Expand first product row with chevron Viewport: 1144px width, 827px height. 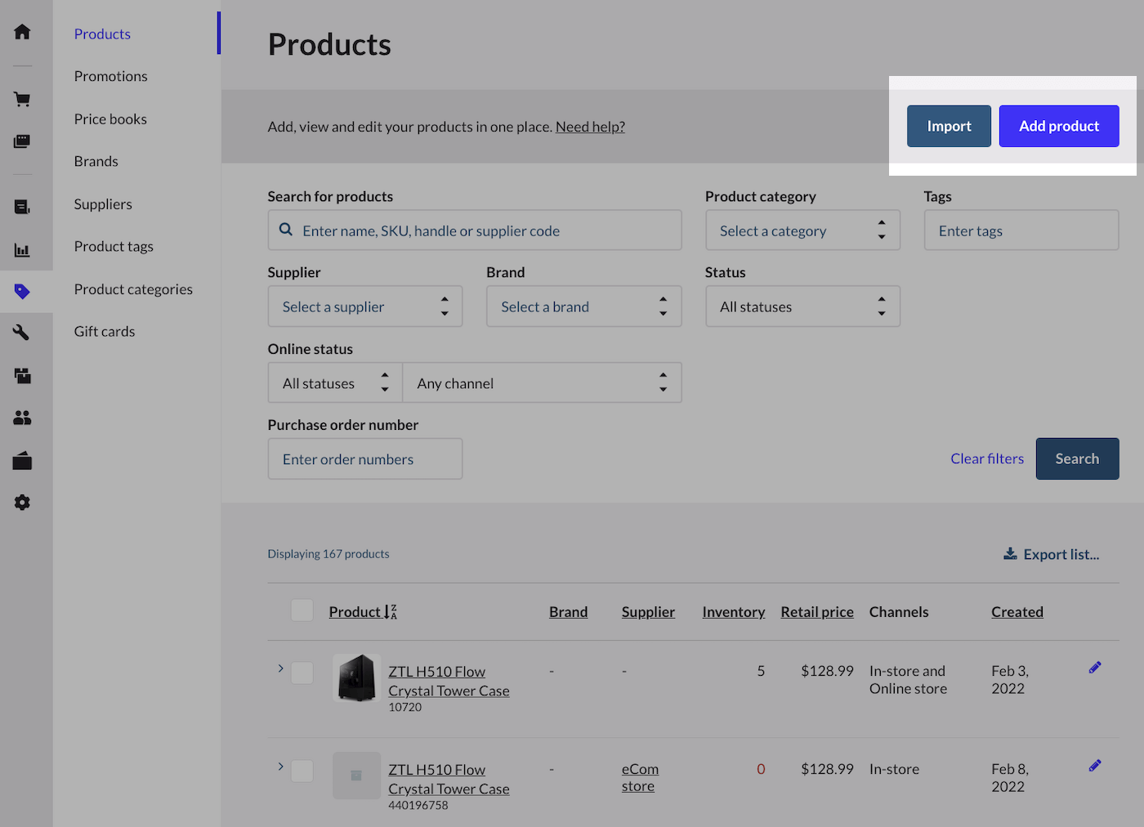click(280, 668)
